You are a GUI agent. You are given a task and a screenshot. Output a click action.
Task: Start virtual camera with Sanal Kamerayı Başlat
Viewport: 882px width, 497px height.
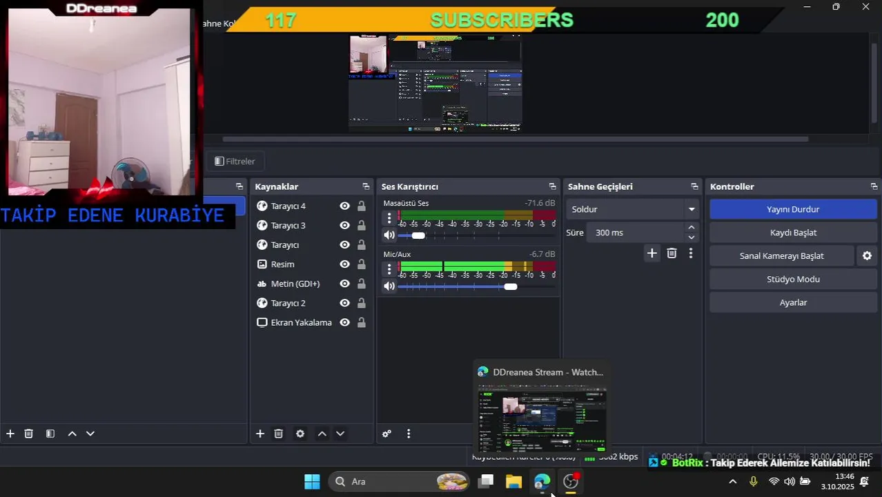tap(782, 255)
